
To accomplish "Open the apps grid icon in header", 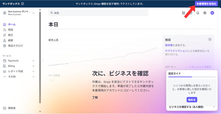I will 183,13.
